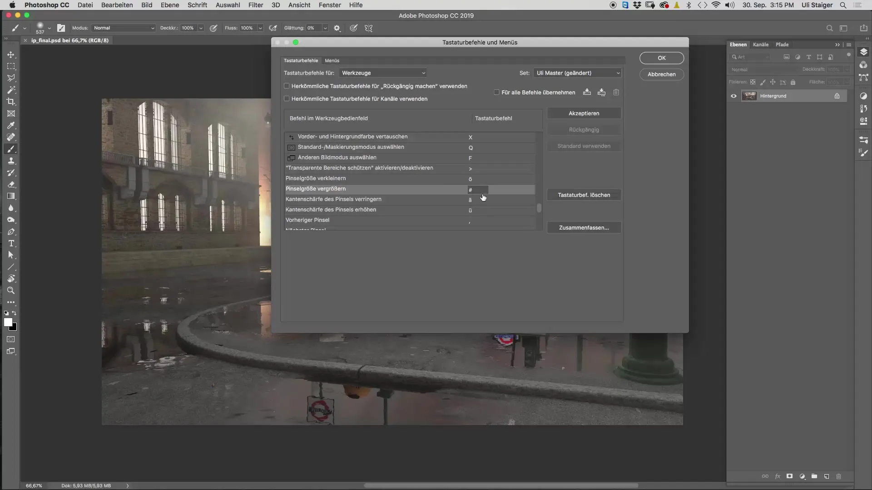The height and width of the screenshot is (490, 872).
Task: Select the Gradient tool
Action: tap(11, 196)
